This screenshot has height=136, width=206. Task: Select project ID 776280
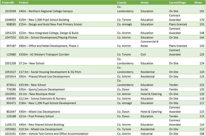click(11, 90)
